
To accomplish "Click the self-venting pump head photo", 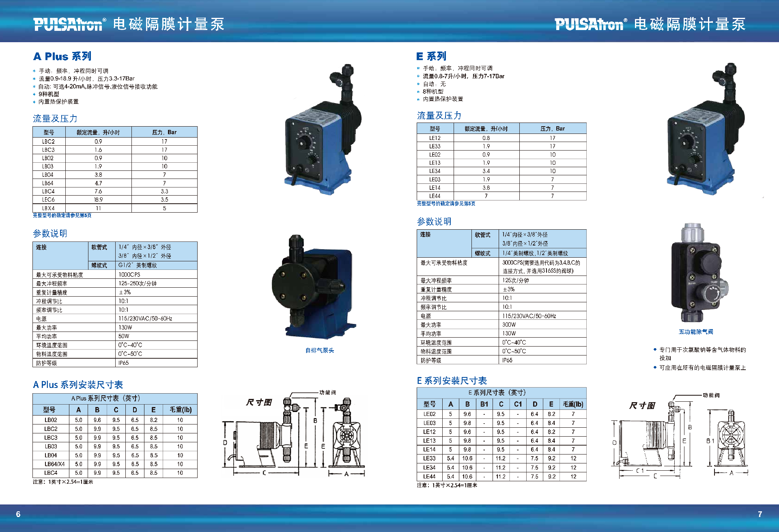I will (x=315, y=287).
